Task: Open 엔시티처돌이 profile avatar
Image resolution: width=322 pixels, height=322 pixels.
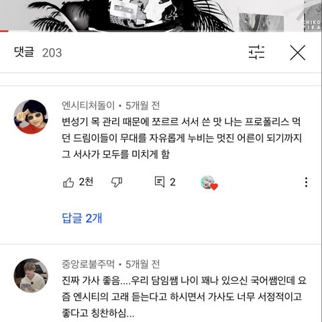Action: click(x=31, y=117)
